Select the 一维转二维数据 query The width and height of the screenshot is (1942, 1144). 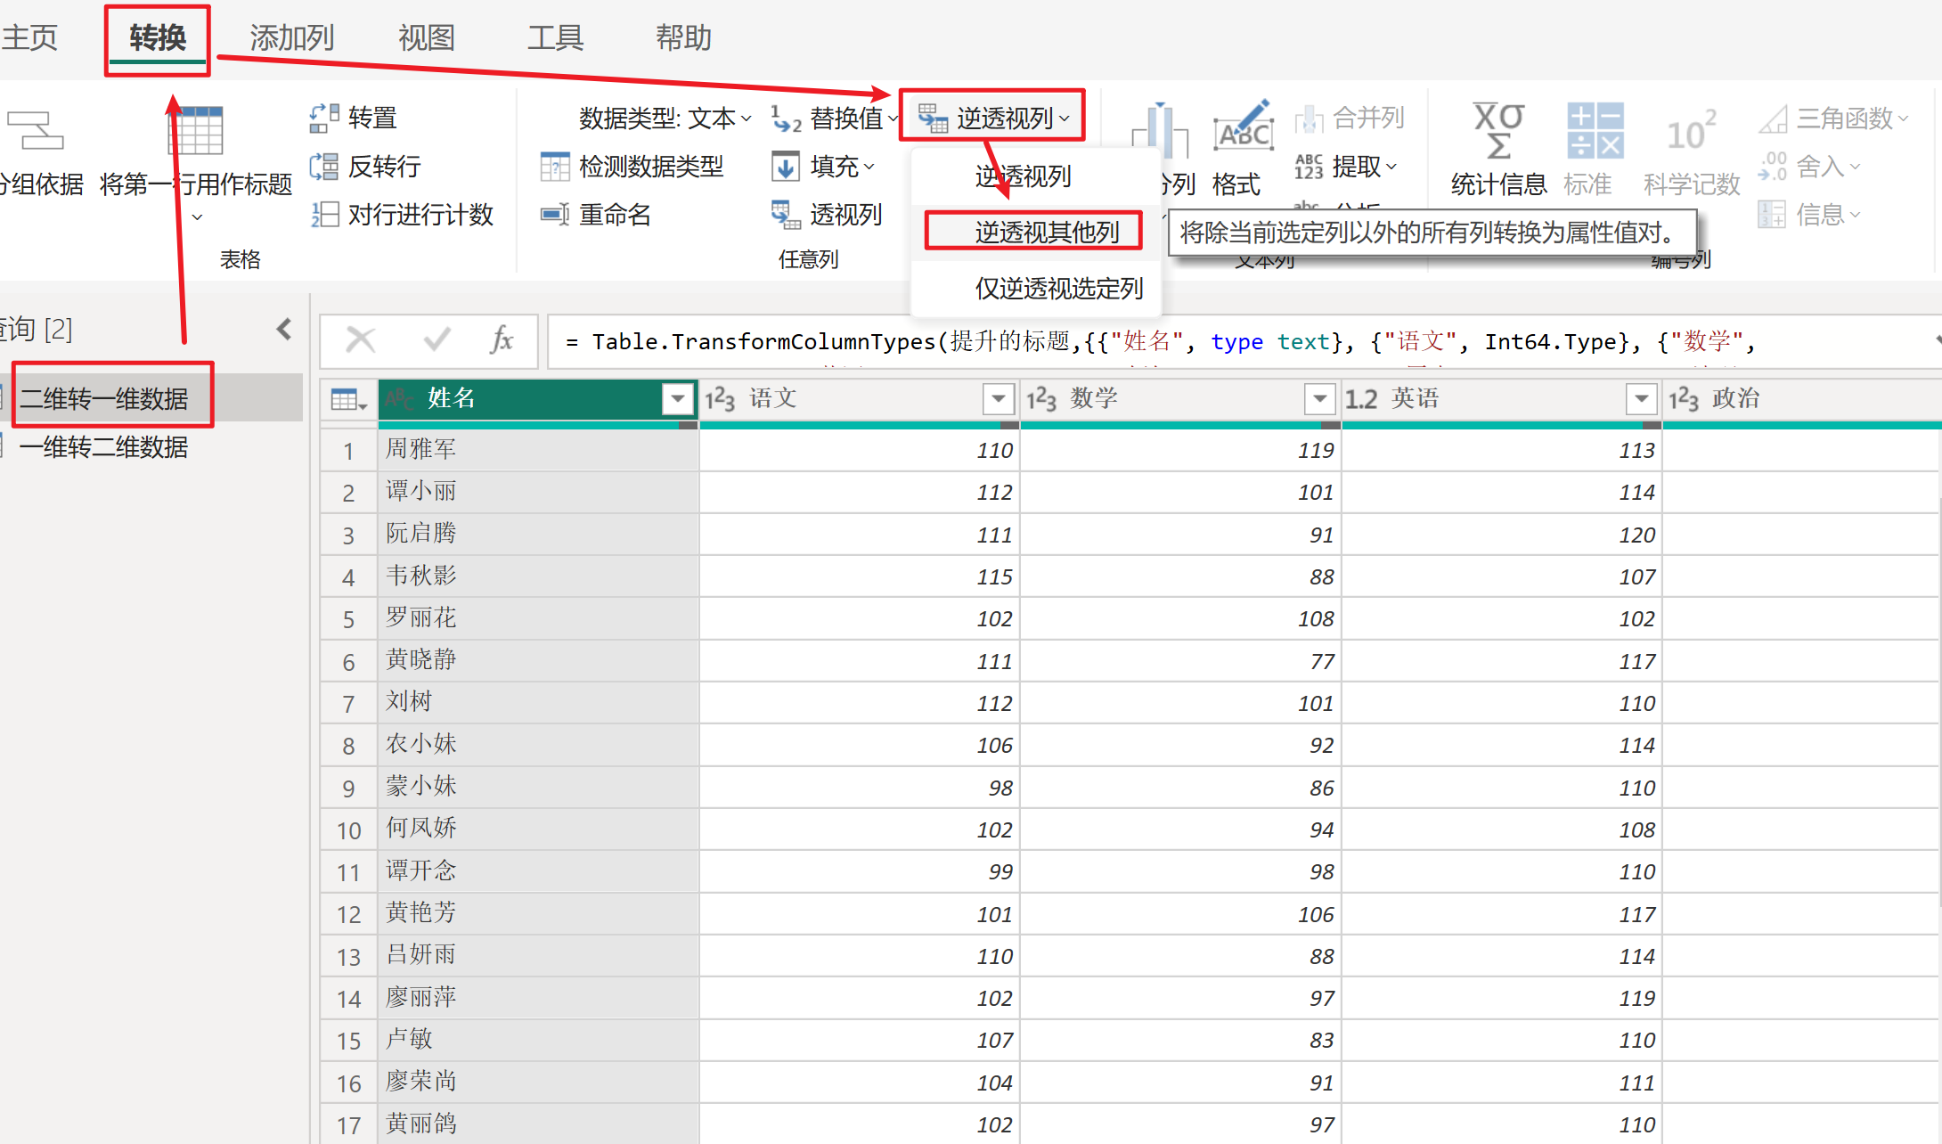(x=104, y=447)
